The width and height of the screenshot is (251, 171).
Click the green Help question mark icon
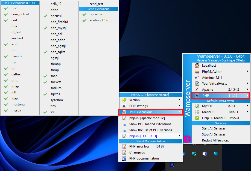point(197,118)
